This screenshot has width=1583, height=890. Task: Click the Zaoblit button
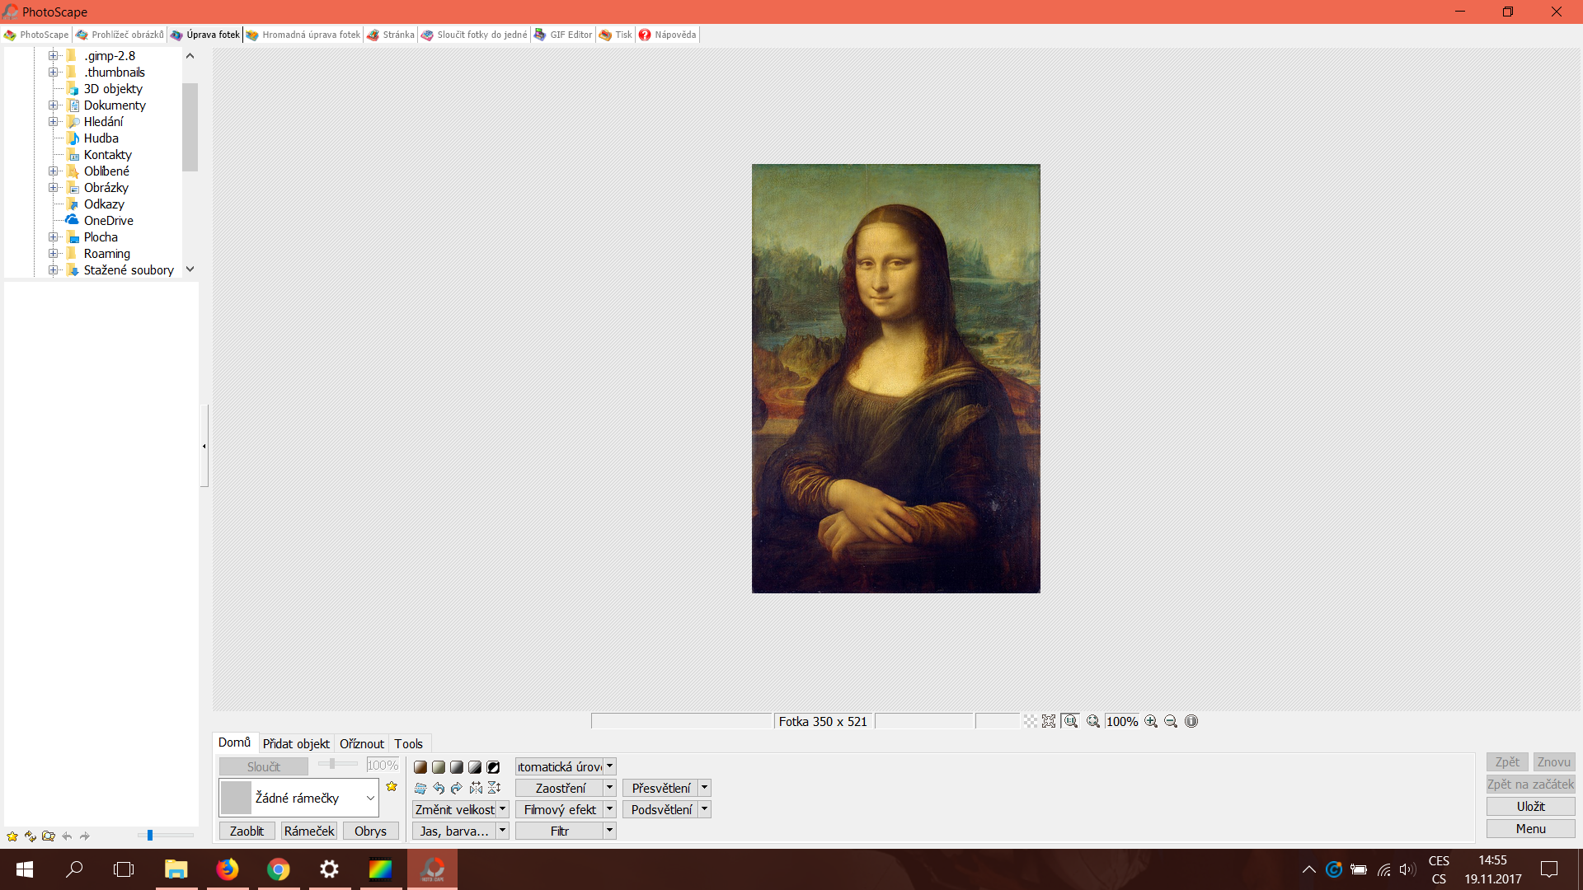[x=247, y=831]
